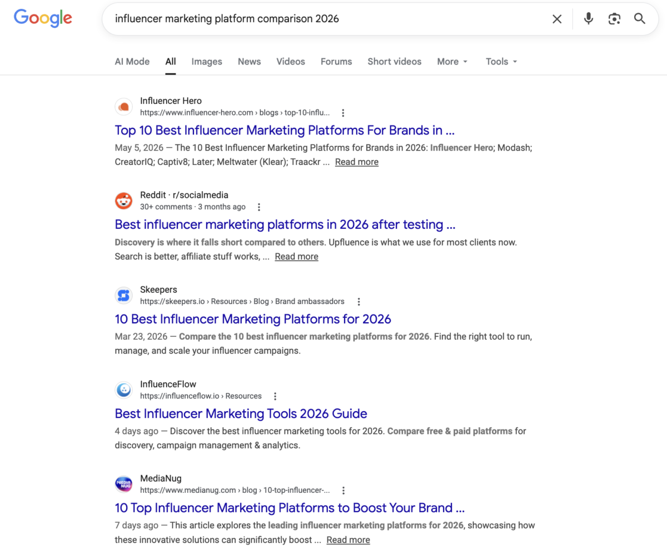The image size is (667, 549).
Task: Click '30+ comments · 3 months ago' text
Action: click(x=193, y=207)
